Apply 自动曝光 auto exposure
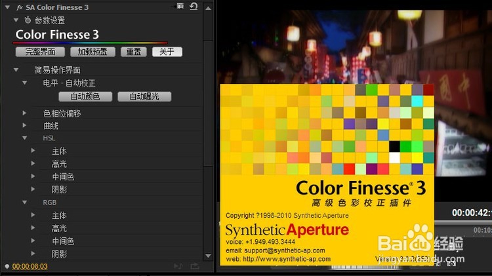 (x=144, y=96)
